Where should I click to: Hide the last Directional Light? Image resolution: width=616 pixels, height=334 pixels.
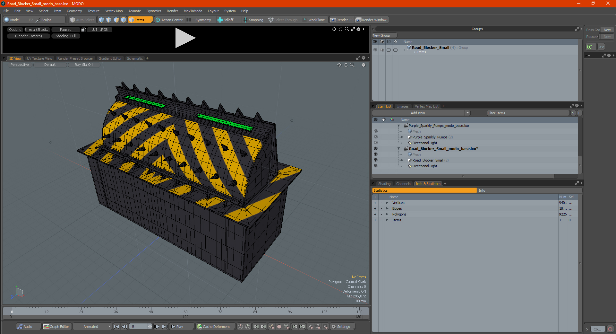375,166
